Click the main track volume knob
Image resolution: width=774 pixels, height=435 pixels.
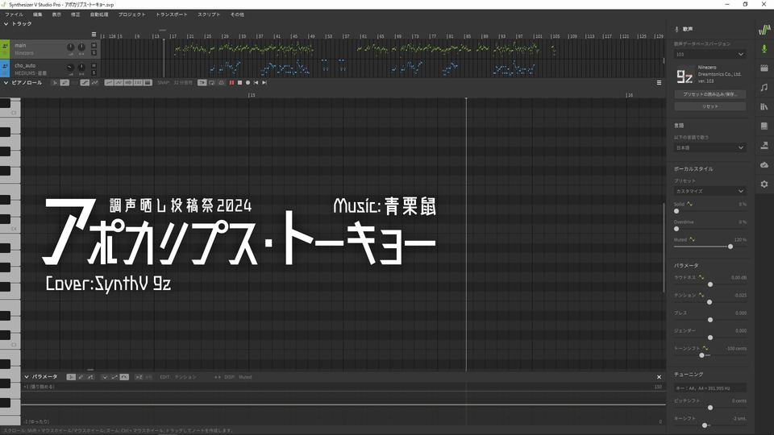click(x=71, y=48)
